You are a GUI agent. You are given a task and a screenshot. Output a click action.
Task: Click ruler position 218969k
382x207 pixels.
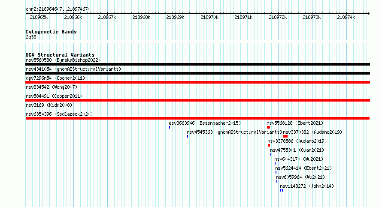click(x=175, y=18)
